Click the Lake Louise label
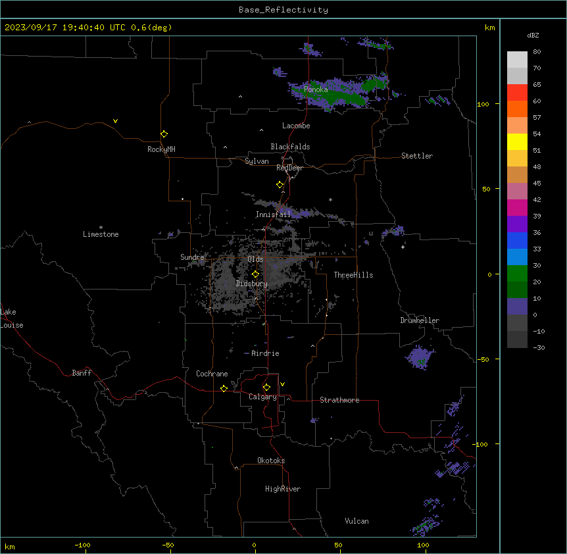 12,318
